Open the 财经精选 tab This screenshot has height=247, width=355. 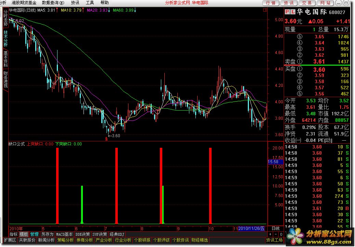[200, 240]
